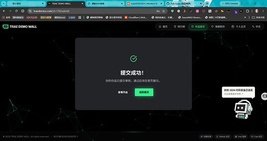Screen dimensions: 267x141
Task: Open the 海报制作 nav item
Action: tap(218, 27)
